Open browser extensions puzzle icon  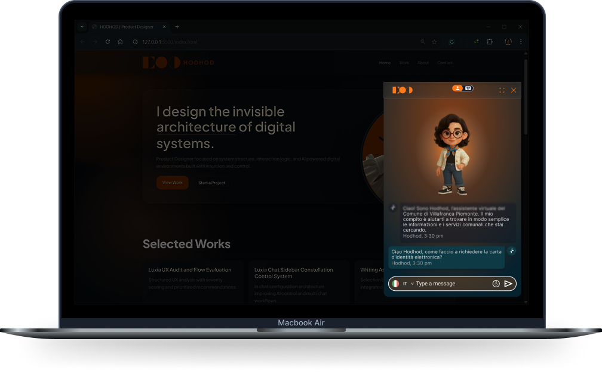click(x=490, y=42)
